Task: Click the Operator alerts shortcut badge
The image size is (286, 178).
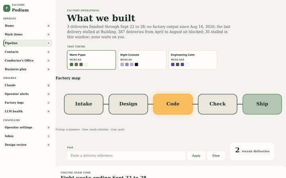Action: tap(48, 94)
